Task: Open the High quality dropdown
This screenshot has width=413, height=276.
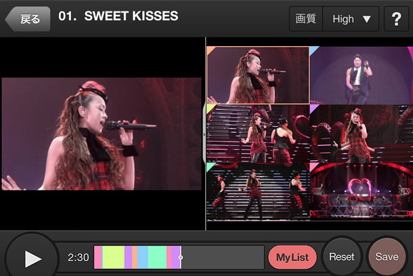Action: [x=352, y=19]
